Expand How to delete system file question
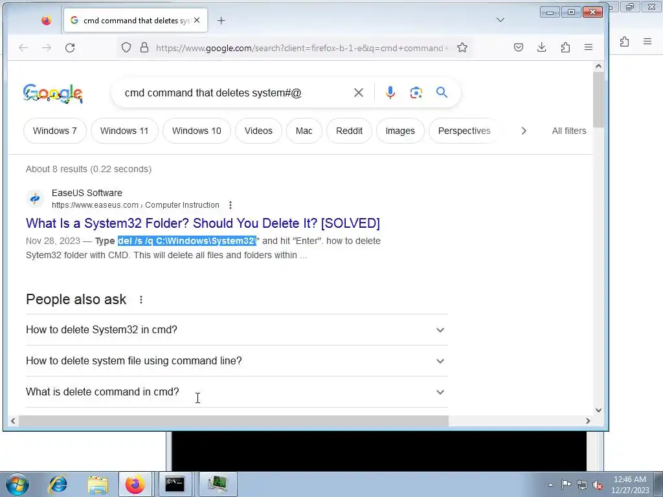 coord(237,361)
